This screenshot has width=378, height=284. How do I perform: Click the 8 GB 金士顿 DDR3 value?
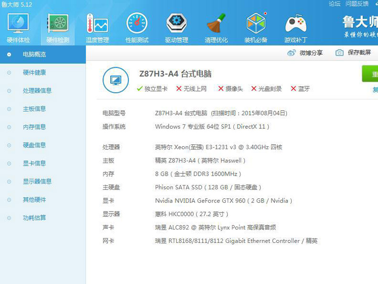pyautogui.click(x=198, y=174)
